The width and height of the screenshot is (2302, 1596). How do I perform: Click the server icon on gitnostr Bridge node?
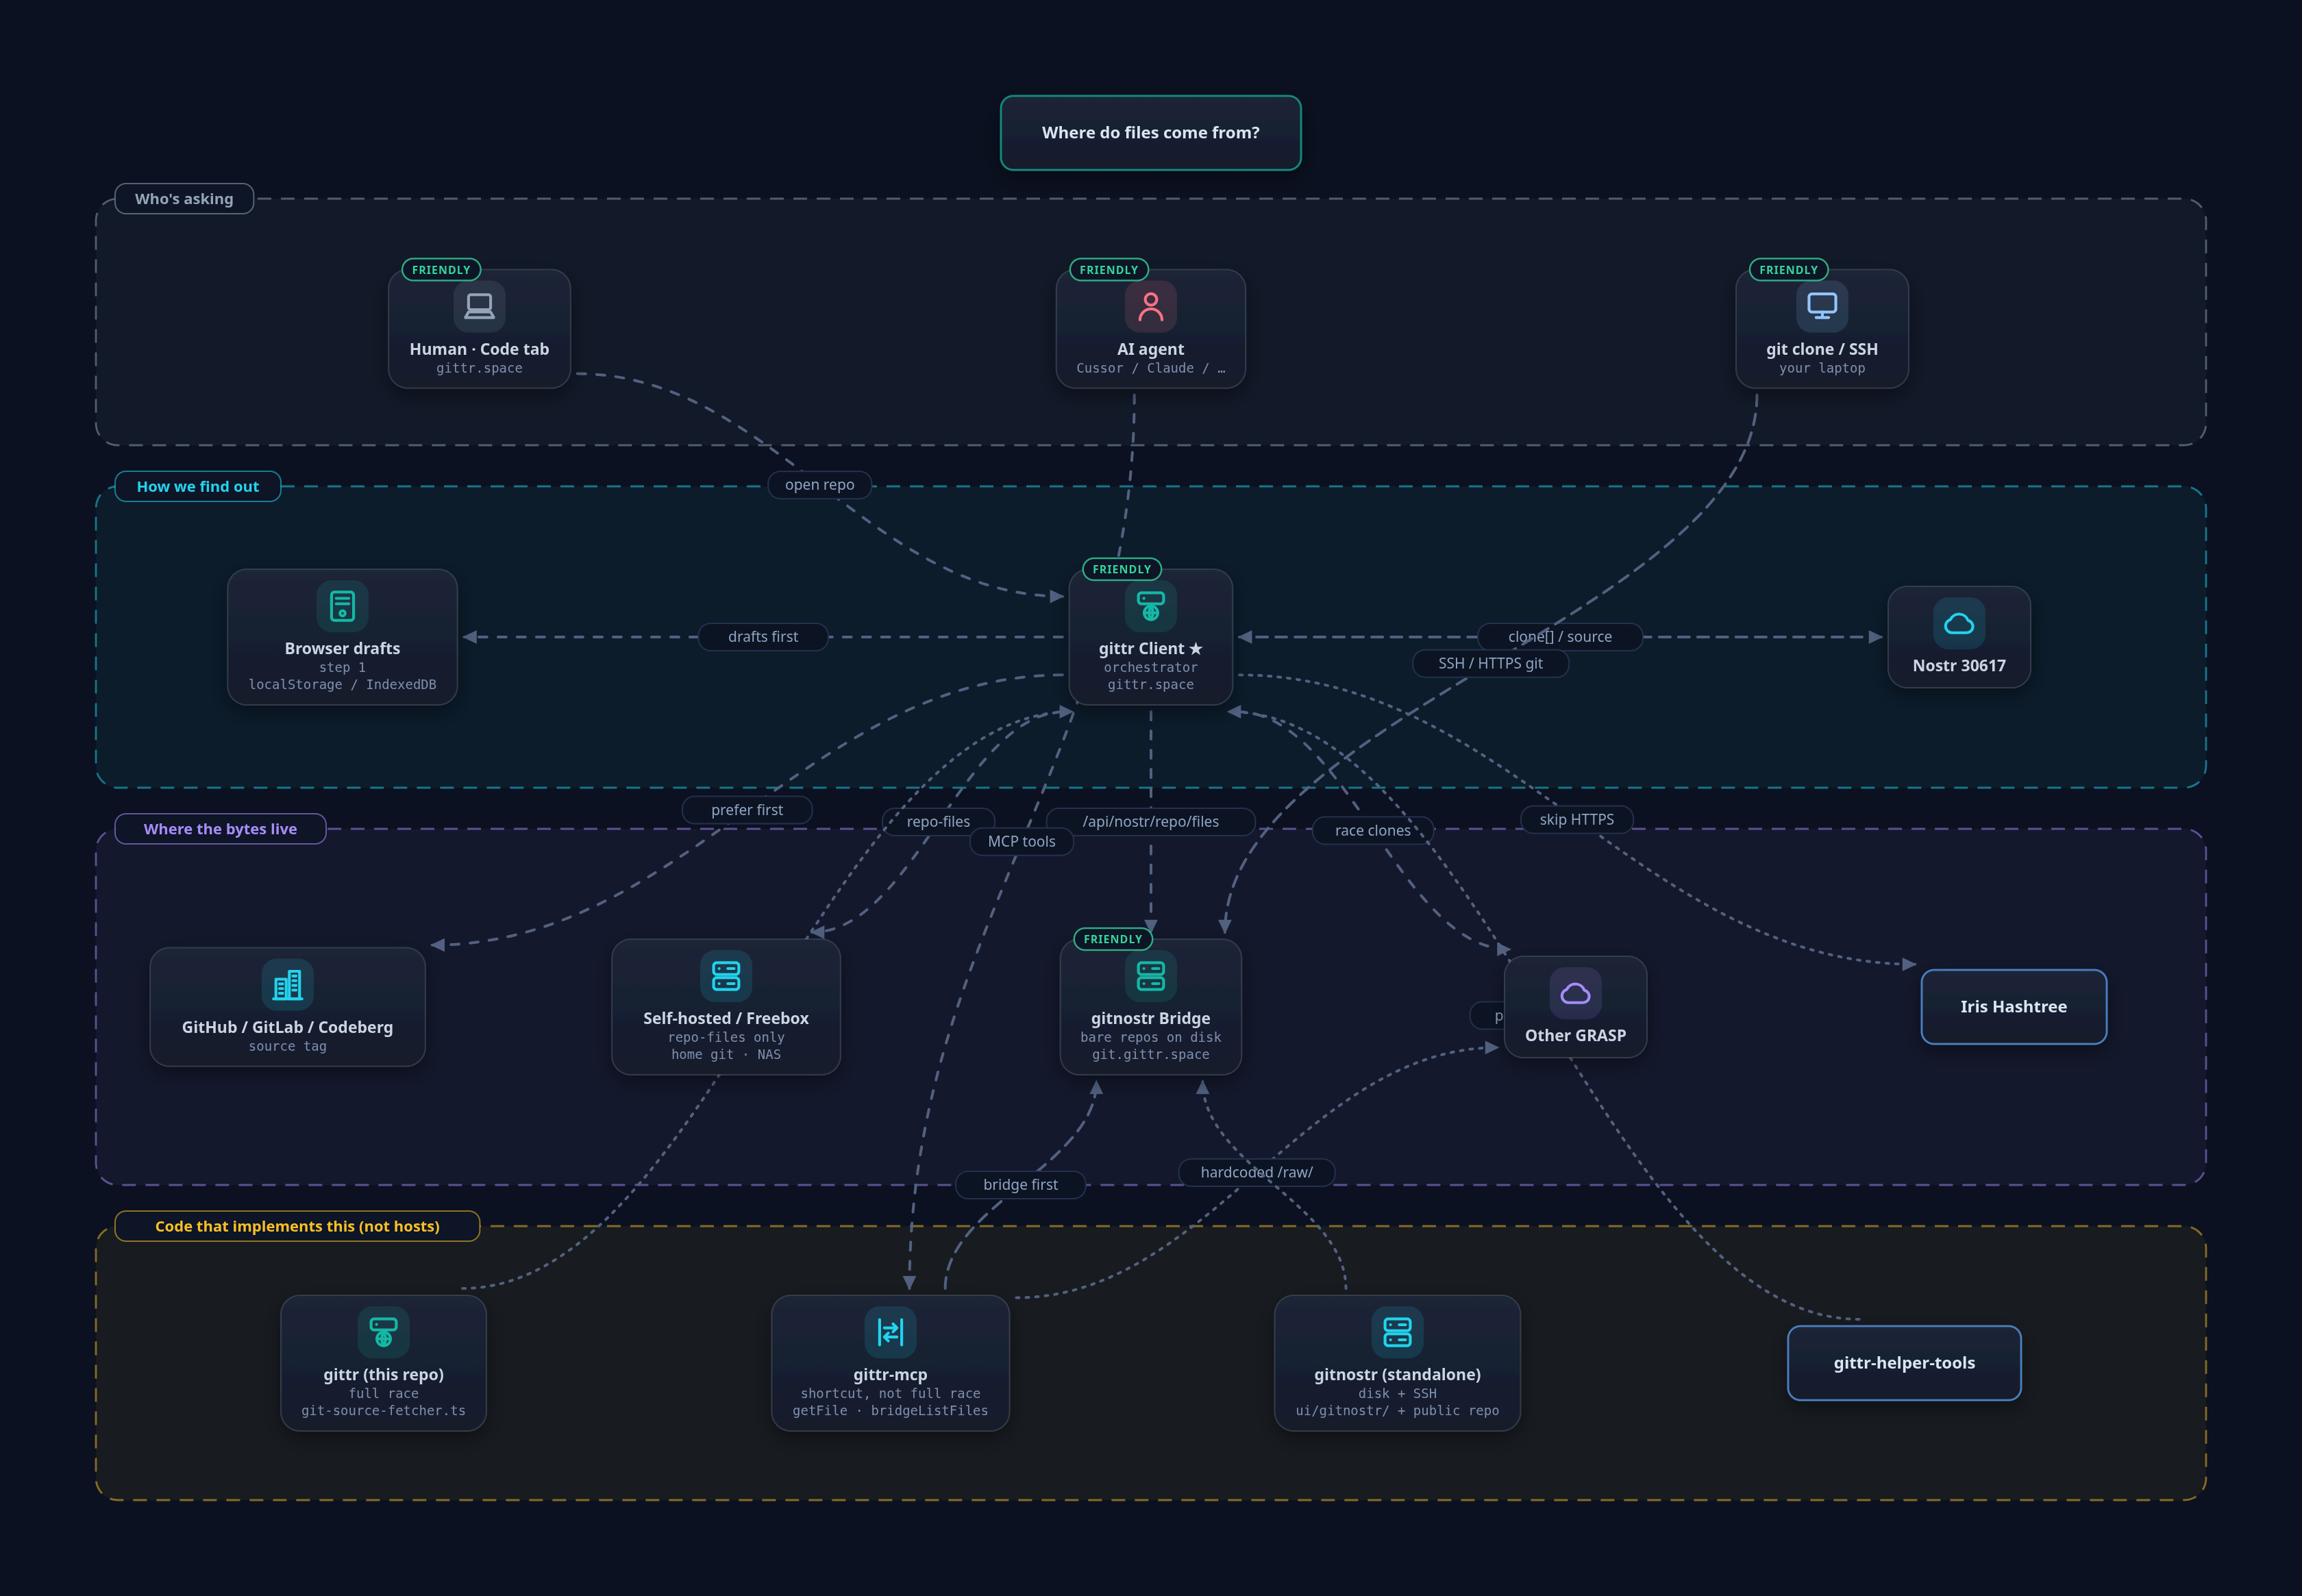1150,976
